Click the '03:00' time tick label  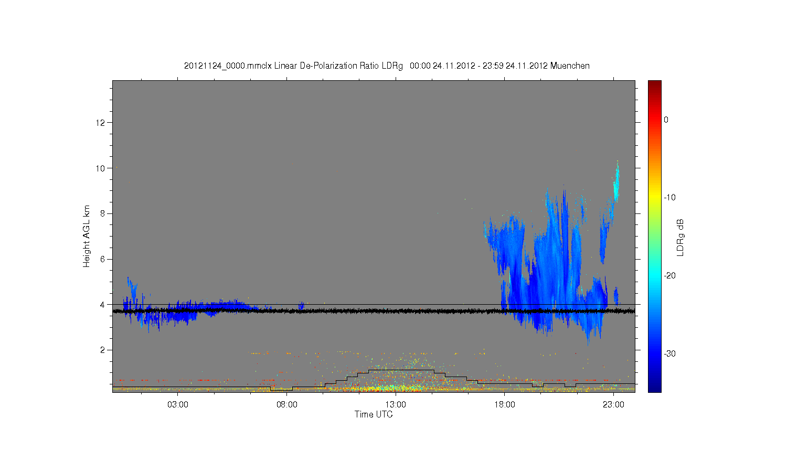coord(178,405)
